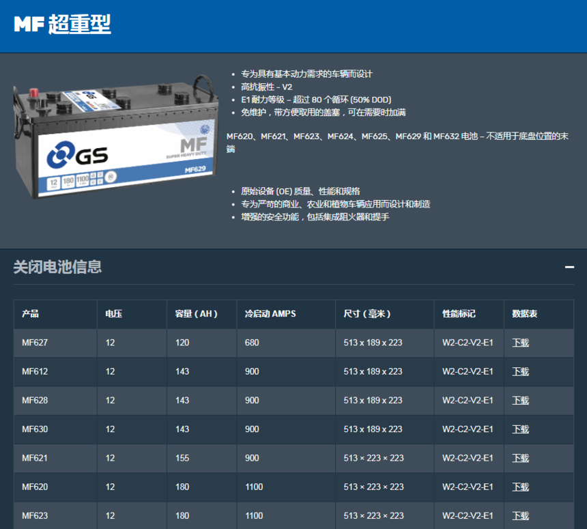Click the 143 capacity value for MF628

pyautogui.click(x=182, y=400)
